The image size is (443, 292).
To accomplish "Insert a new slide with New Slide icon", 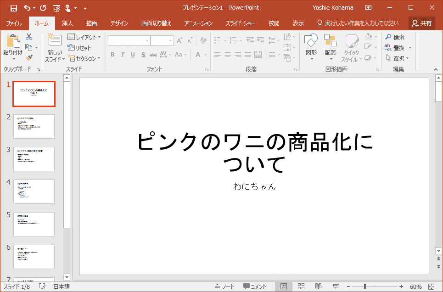I will pyautogui.click(x=55, y=40).
